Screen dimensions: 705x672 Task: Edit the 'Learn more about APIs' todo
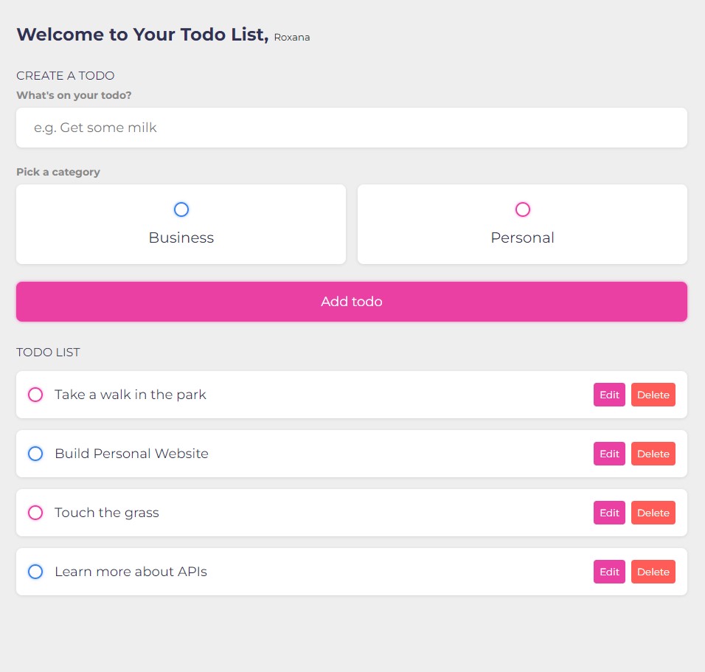(x=609, y=571)
